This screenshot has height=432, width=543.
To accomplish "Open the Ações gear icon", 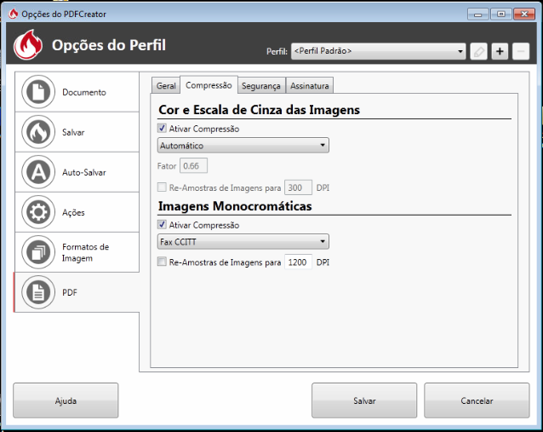I will (38, 212).
